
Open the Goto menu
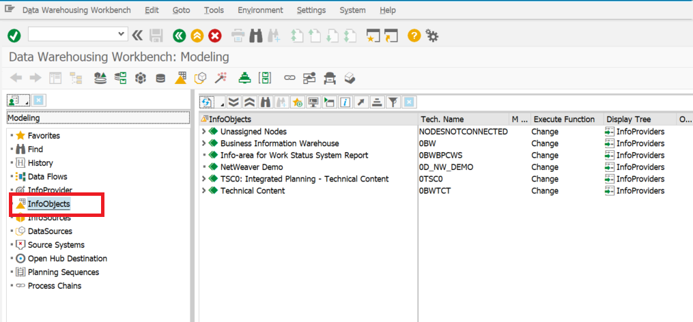click(181, 10)
